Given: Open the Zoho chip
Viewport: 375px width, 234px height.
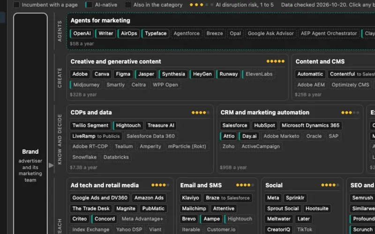Looking at the screenshot, I should tap(228, 146).
